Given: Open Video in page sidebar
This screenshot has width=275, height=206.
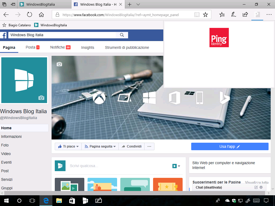Looking at the screenshot, I should tap(6, 154).
